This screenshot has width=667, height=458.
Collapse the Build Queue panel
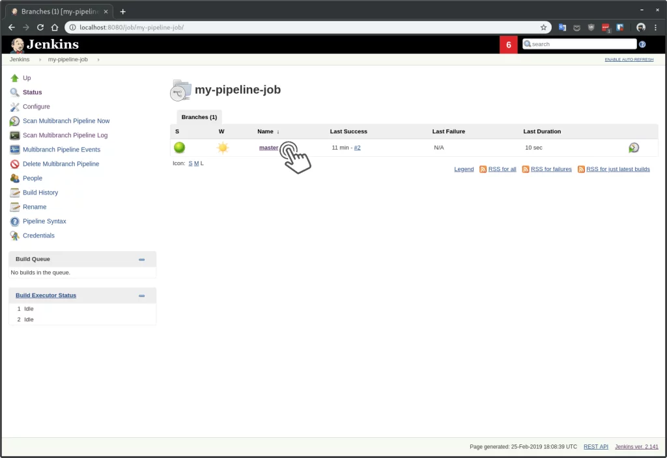tap(141, 260)
